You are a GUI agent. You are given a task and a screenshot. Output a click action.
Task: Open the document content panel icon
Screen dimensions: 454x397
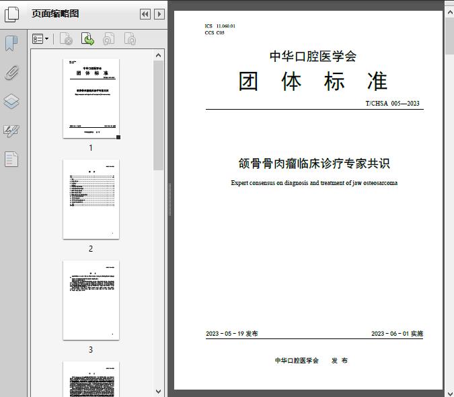click(x=11, y=159)
